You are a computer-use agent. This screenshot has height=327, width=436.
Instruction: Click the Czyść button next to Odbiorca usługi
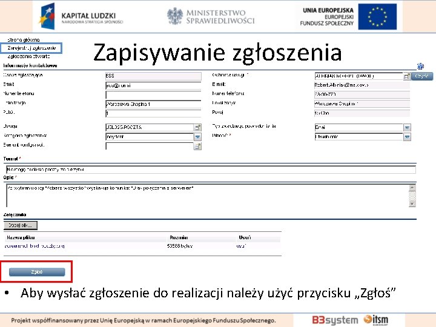pos(422,76)
